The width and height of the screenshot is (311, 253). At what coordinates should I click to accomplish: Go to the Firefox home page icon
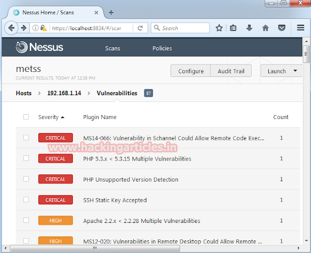click(x=265, y=28)
